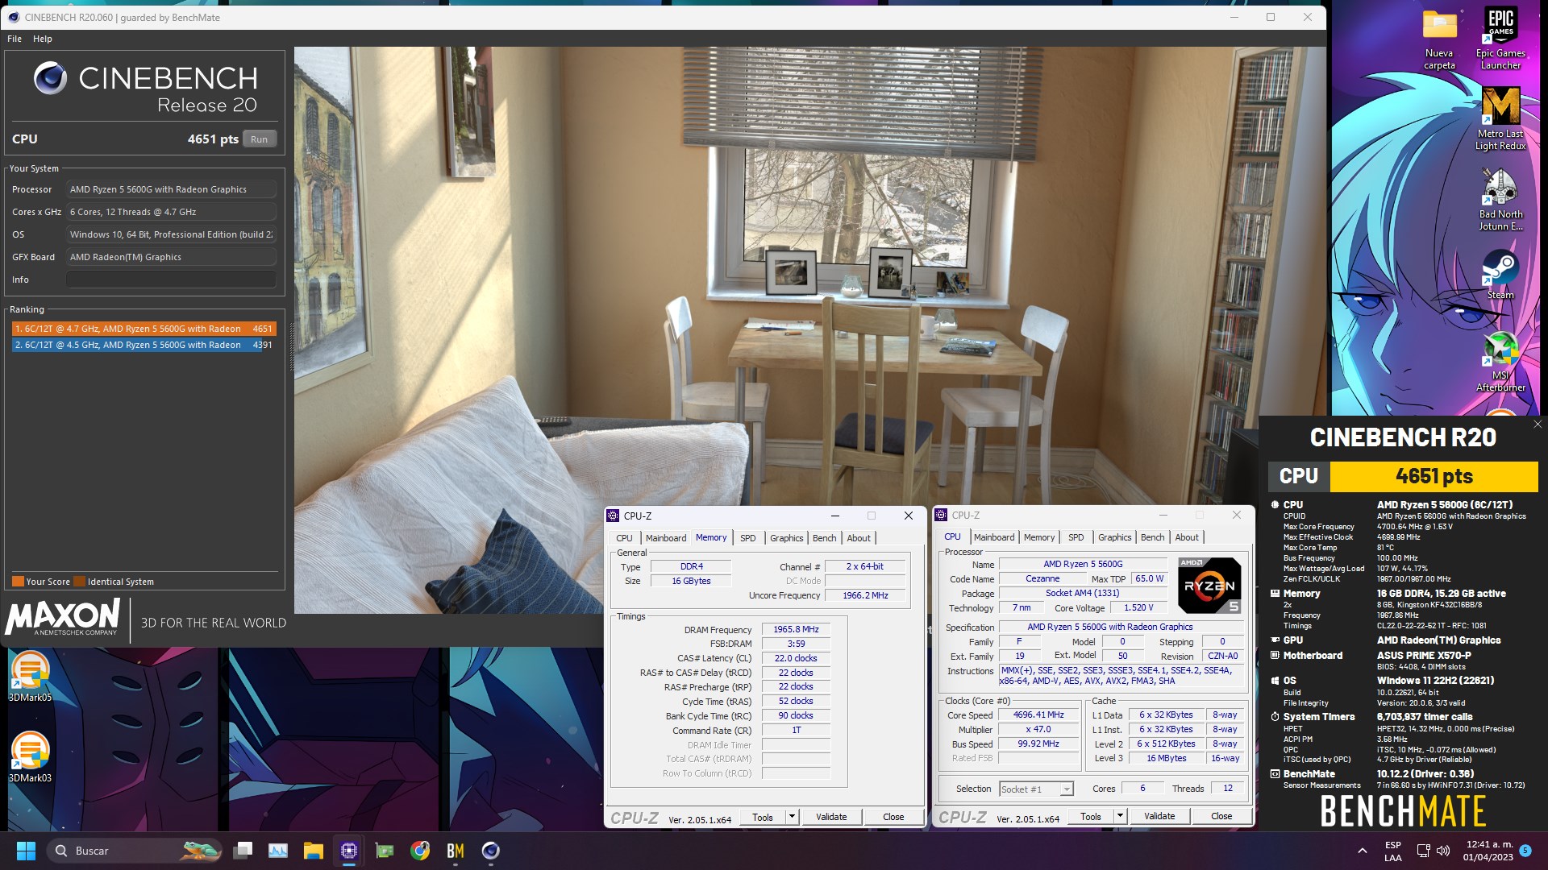1548x870 pixels.
Task: Open Task View on the taskbar
Action: point(243,851)
